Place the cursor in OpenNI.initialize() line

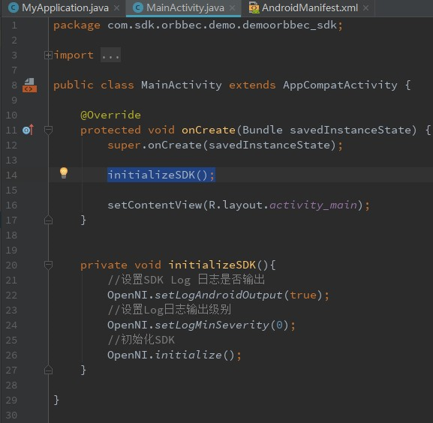[x=174, y=355]
